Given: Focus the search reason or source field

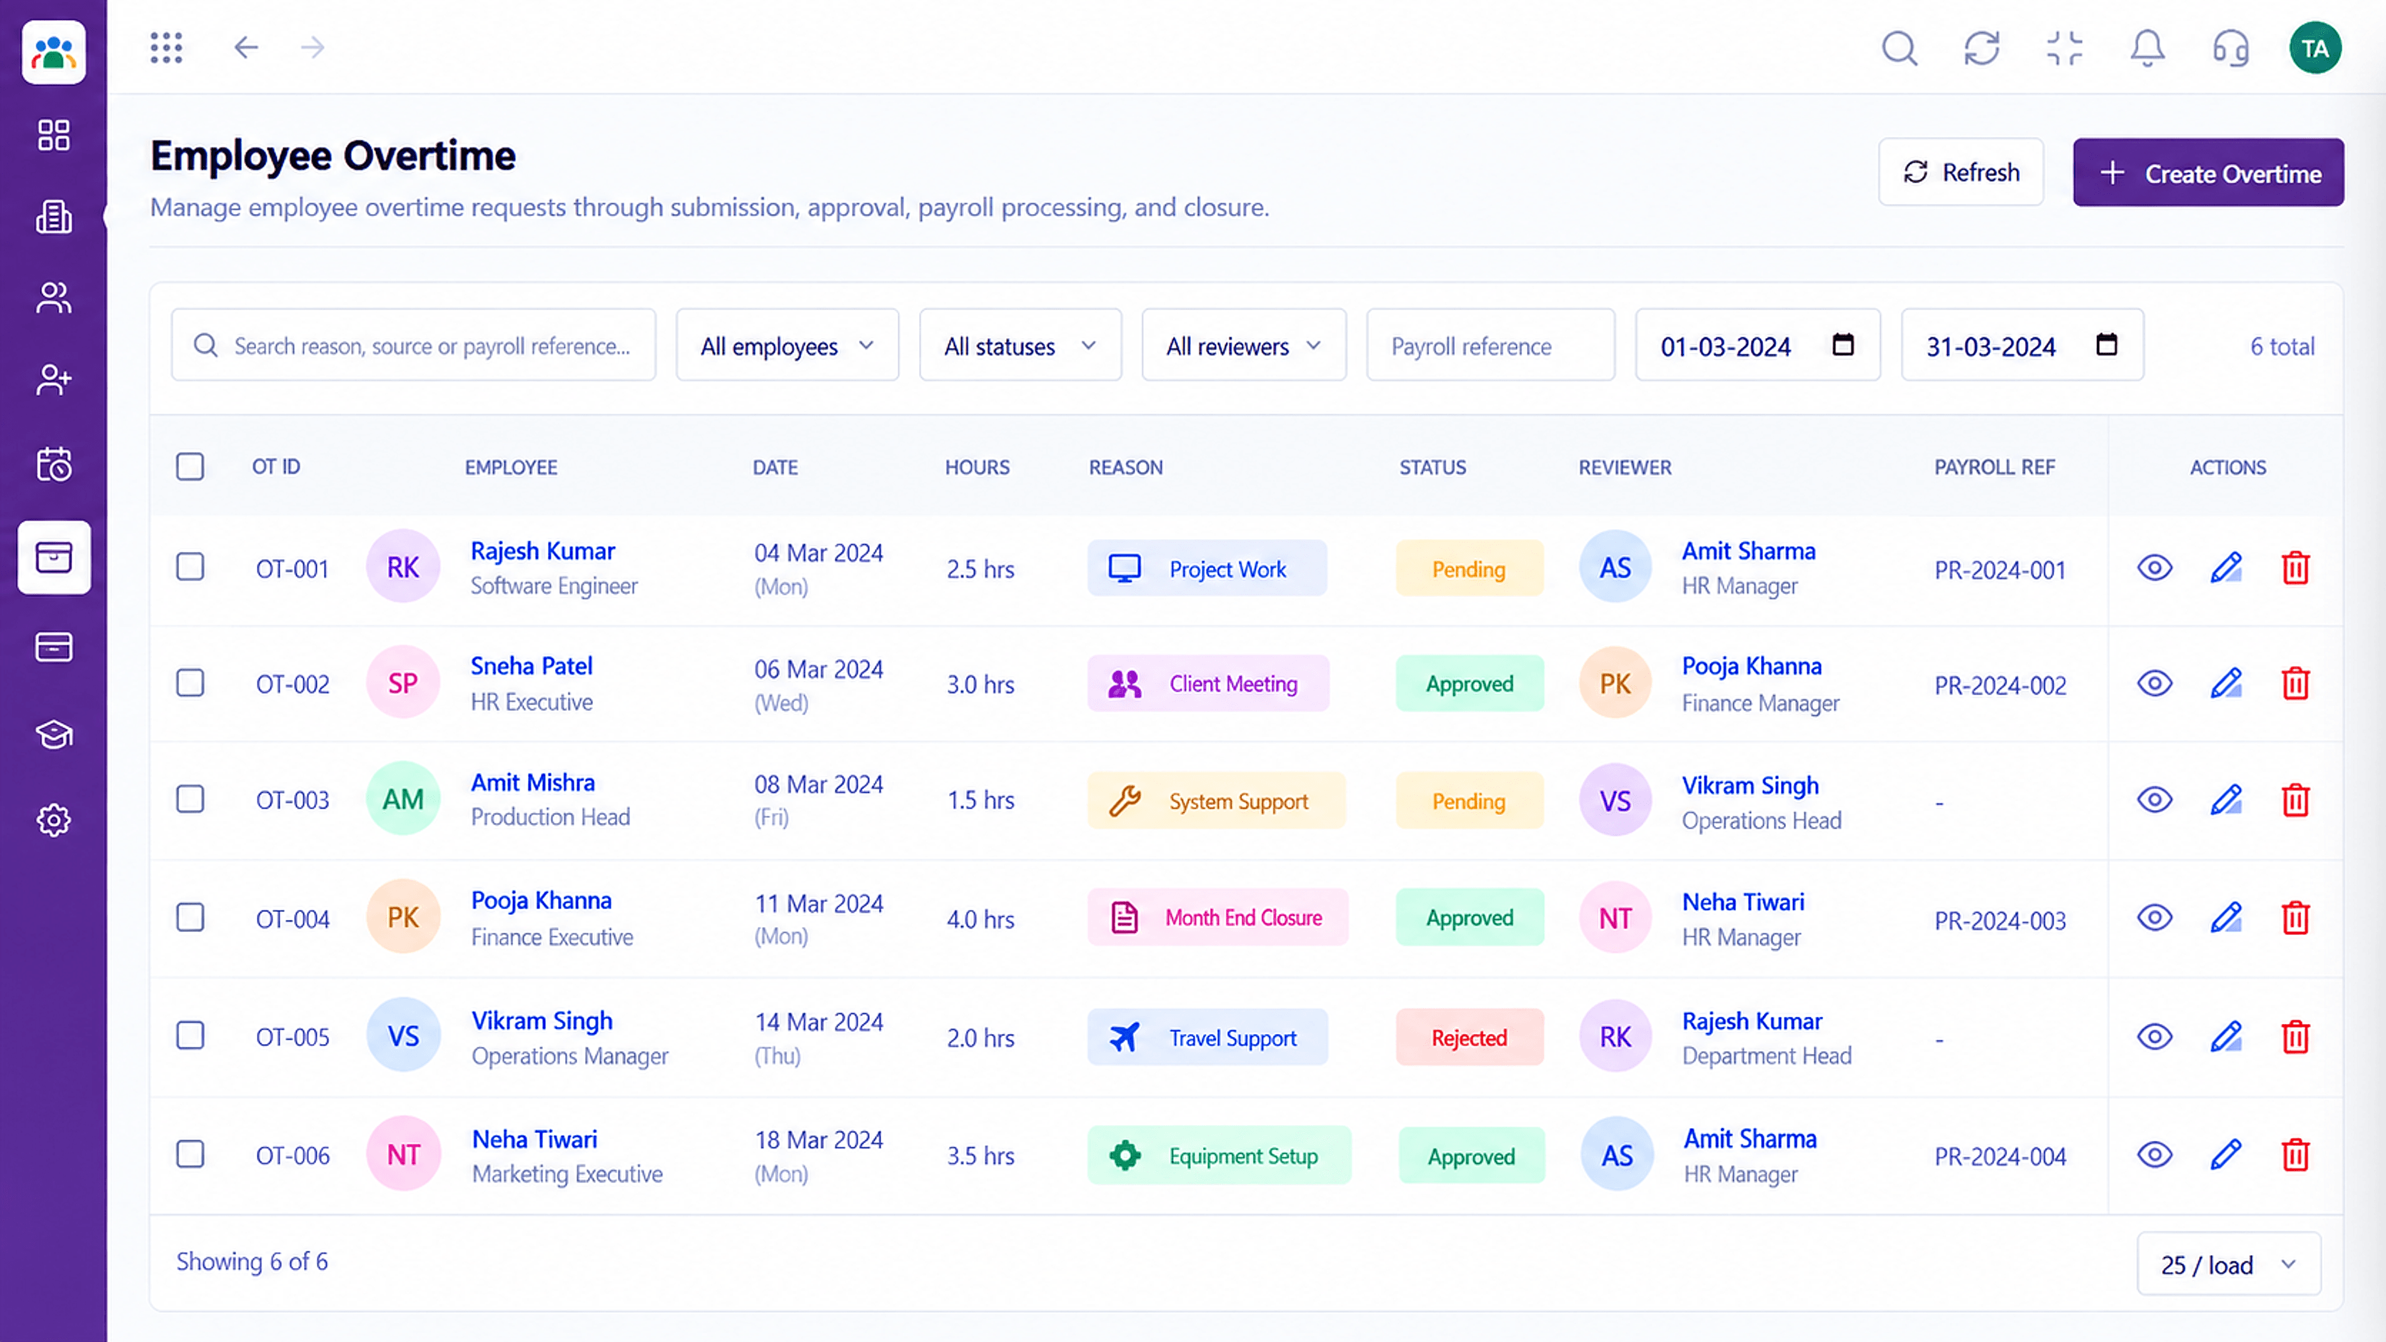Looking at the screenshot, I should 413,345.
